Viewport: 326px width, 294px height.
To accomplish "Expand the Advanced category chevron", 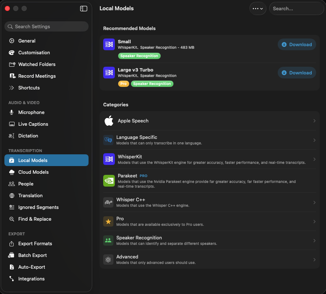I will tap(314, 260).
